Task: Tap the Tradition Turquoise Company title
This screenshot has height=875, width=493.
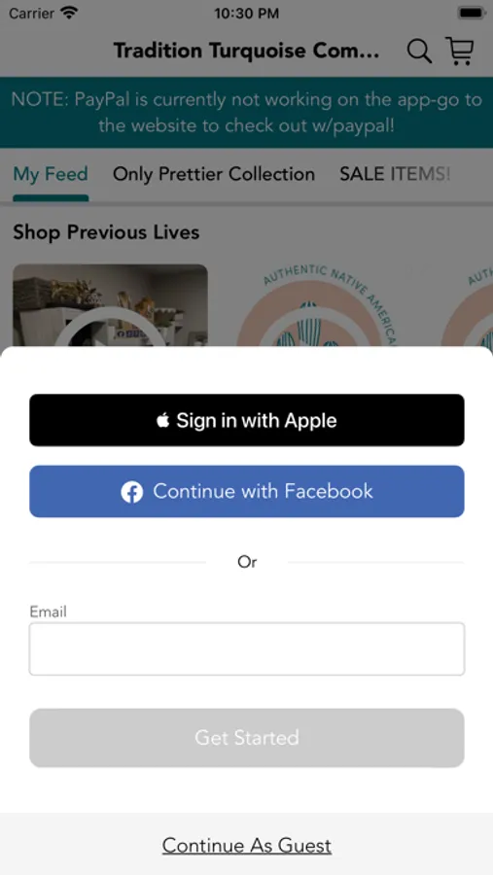Action: click(x=246, y=51)
